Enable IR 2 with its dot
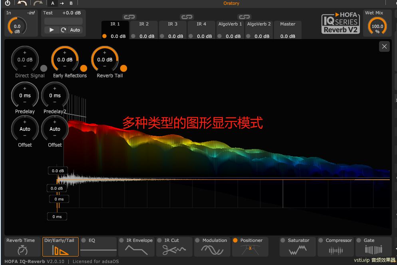The width and height of the screenshot is (397, 265). tap(133, 36)
